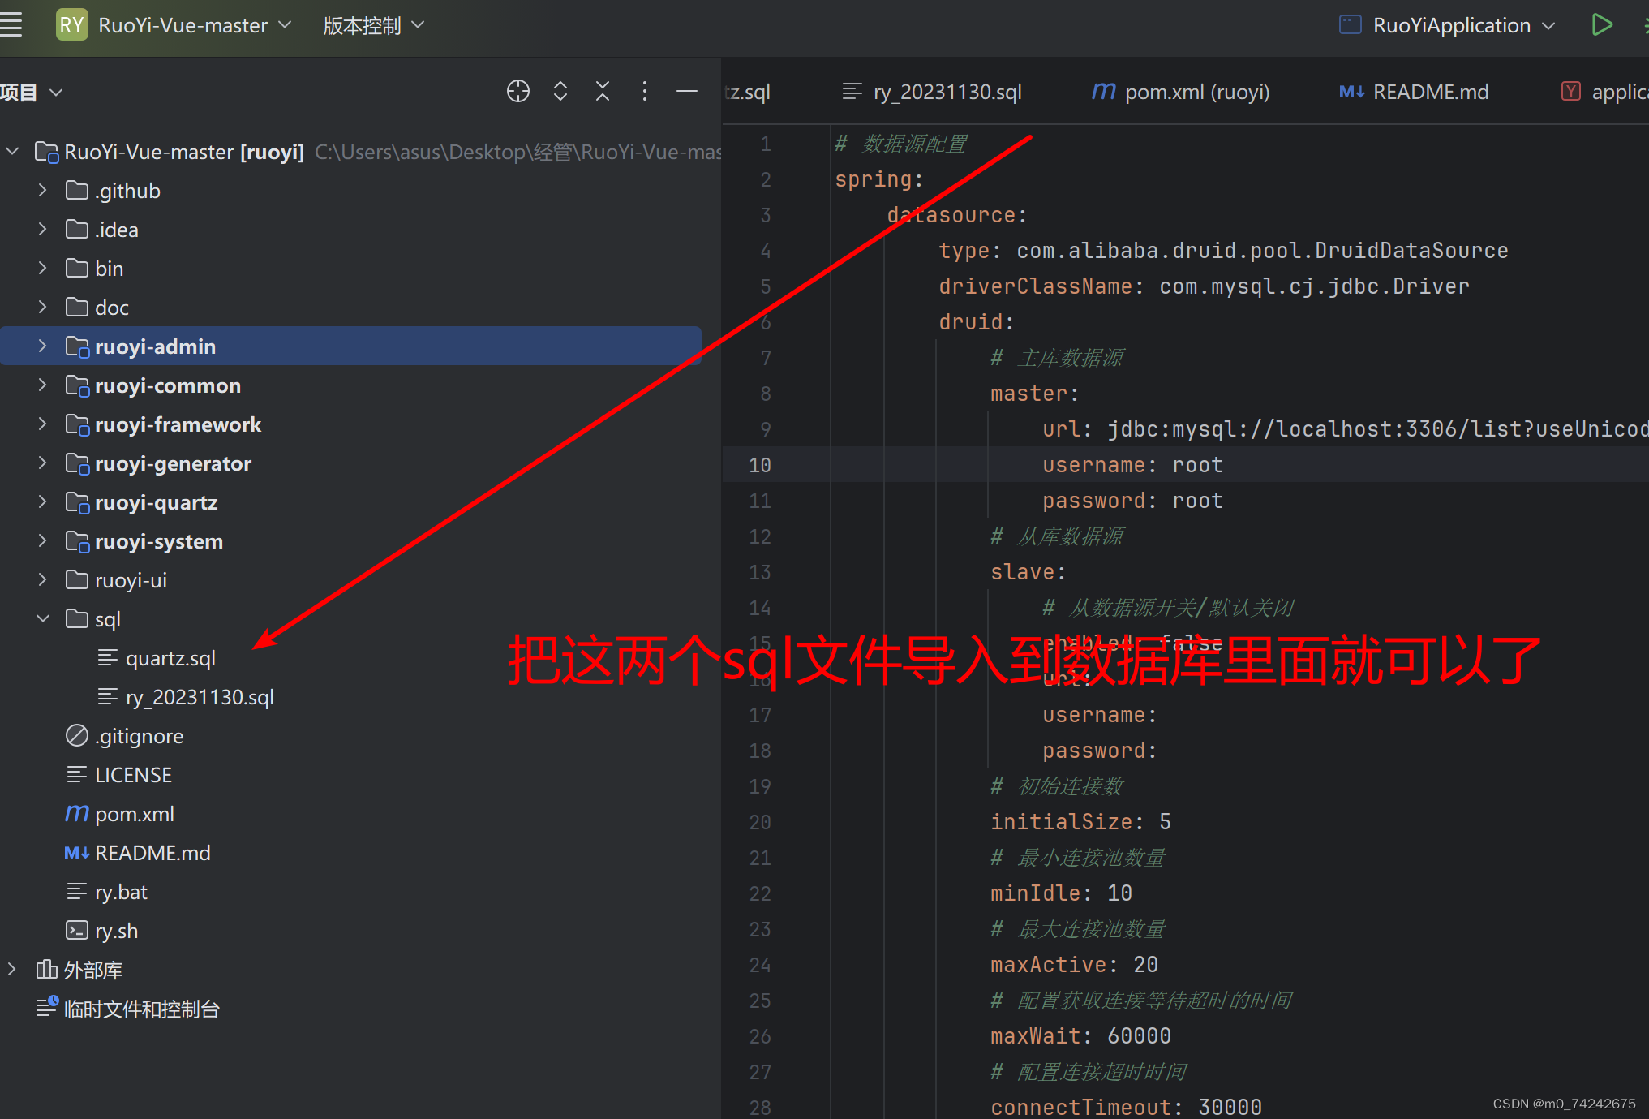
Task: Select the ruoyi-generator module folder icon
Action: click(x=77, y=463)
